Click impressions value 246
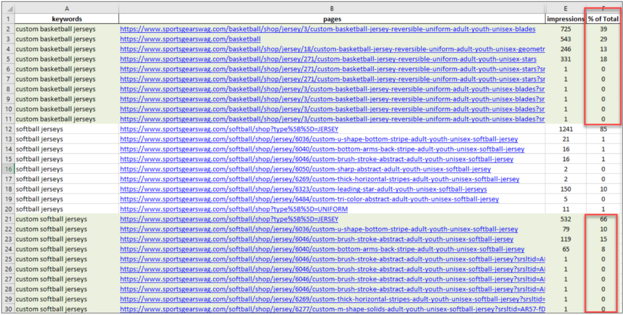The height and width of the screenshot is (315, 623). 565,49
